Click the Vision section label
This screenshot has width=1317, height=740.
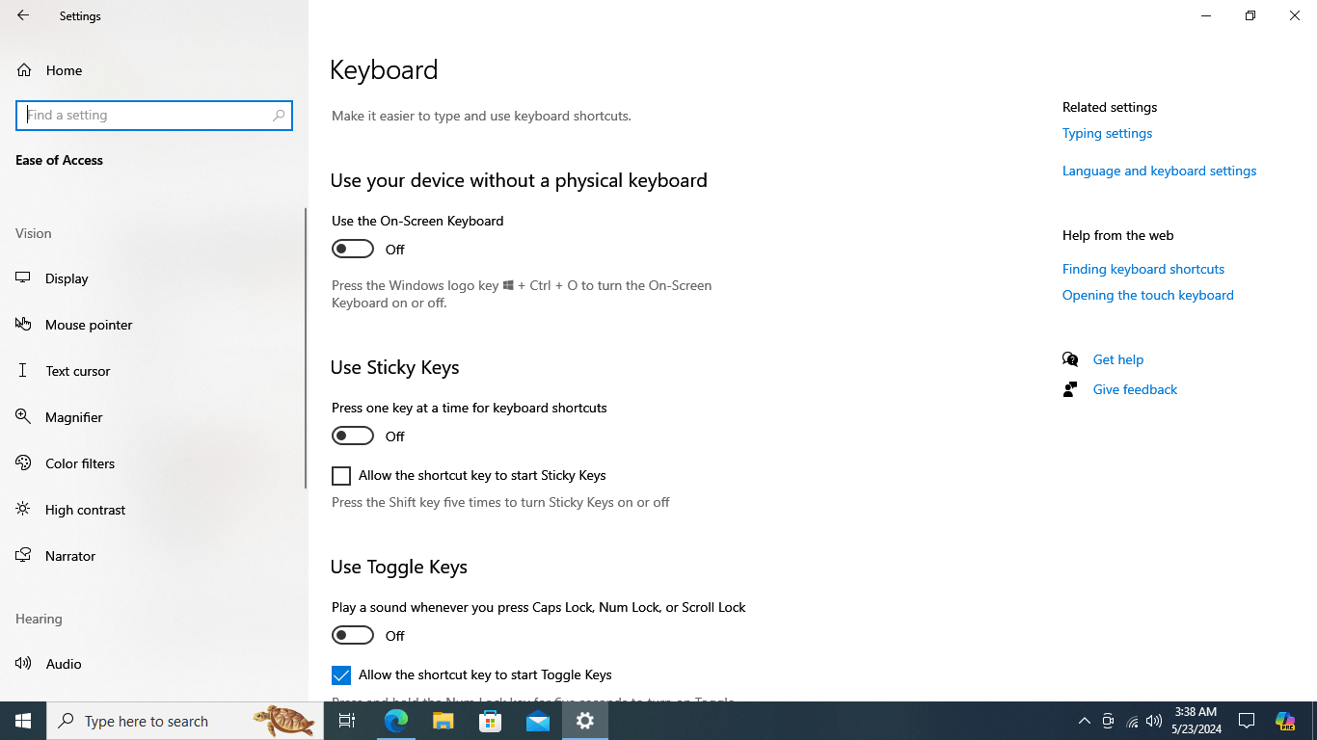(34, 233)
